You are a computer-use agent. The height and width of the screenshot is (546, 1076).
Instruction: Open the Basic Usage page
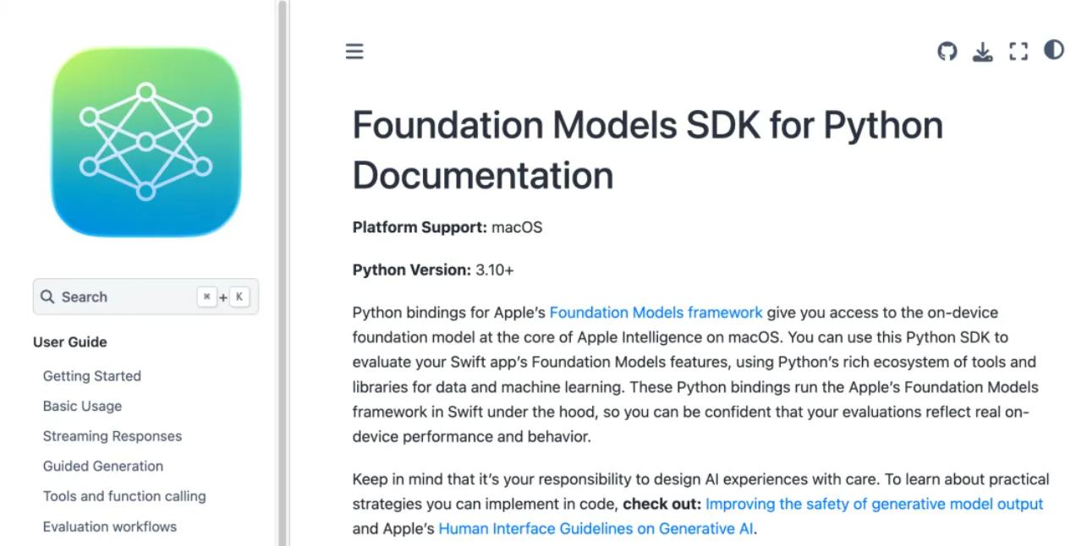click(x=82, y=407)
